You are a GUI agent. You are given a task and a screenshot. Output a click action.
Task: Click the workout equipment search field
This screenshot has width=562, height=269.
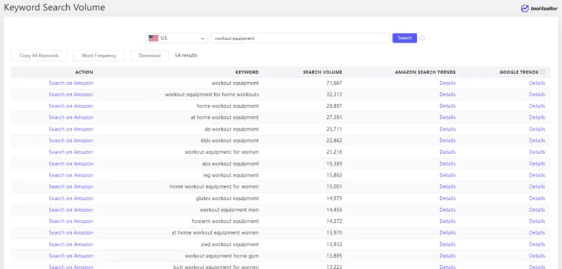[x=300, y=38]
